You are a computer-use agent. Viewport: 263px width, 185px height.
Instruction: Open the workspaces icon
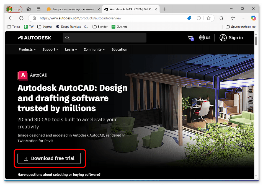coord(29,9)
